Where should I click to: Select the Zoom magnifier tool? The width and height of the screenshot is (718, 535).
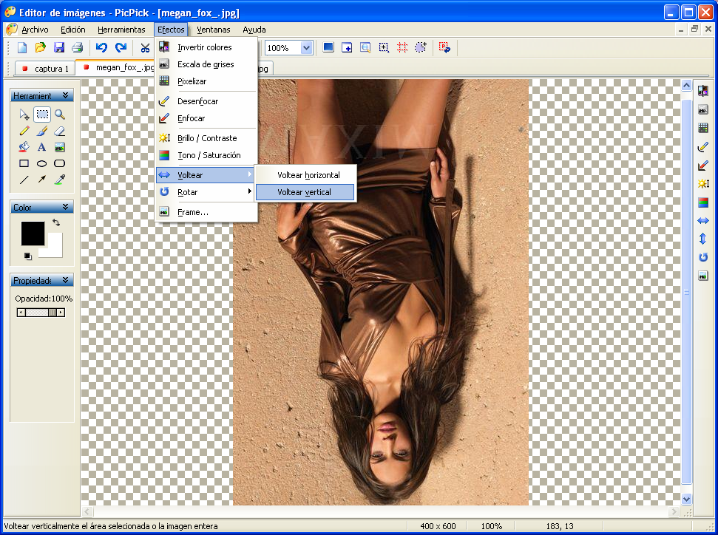[x=60, y=115]
